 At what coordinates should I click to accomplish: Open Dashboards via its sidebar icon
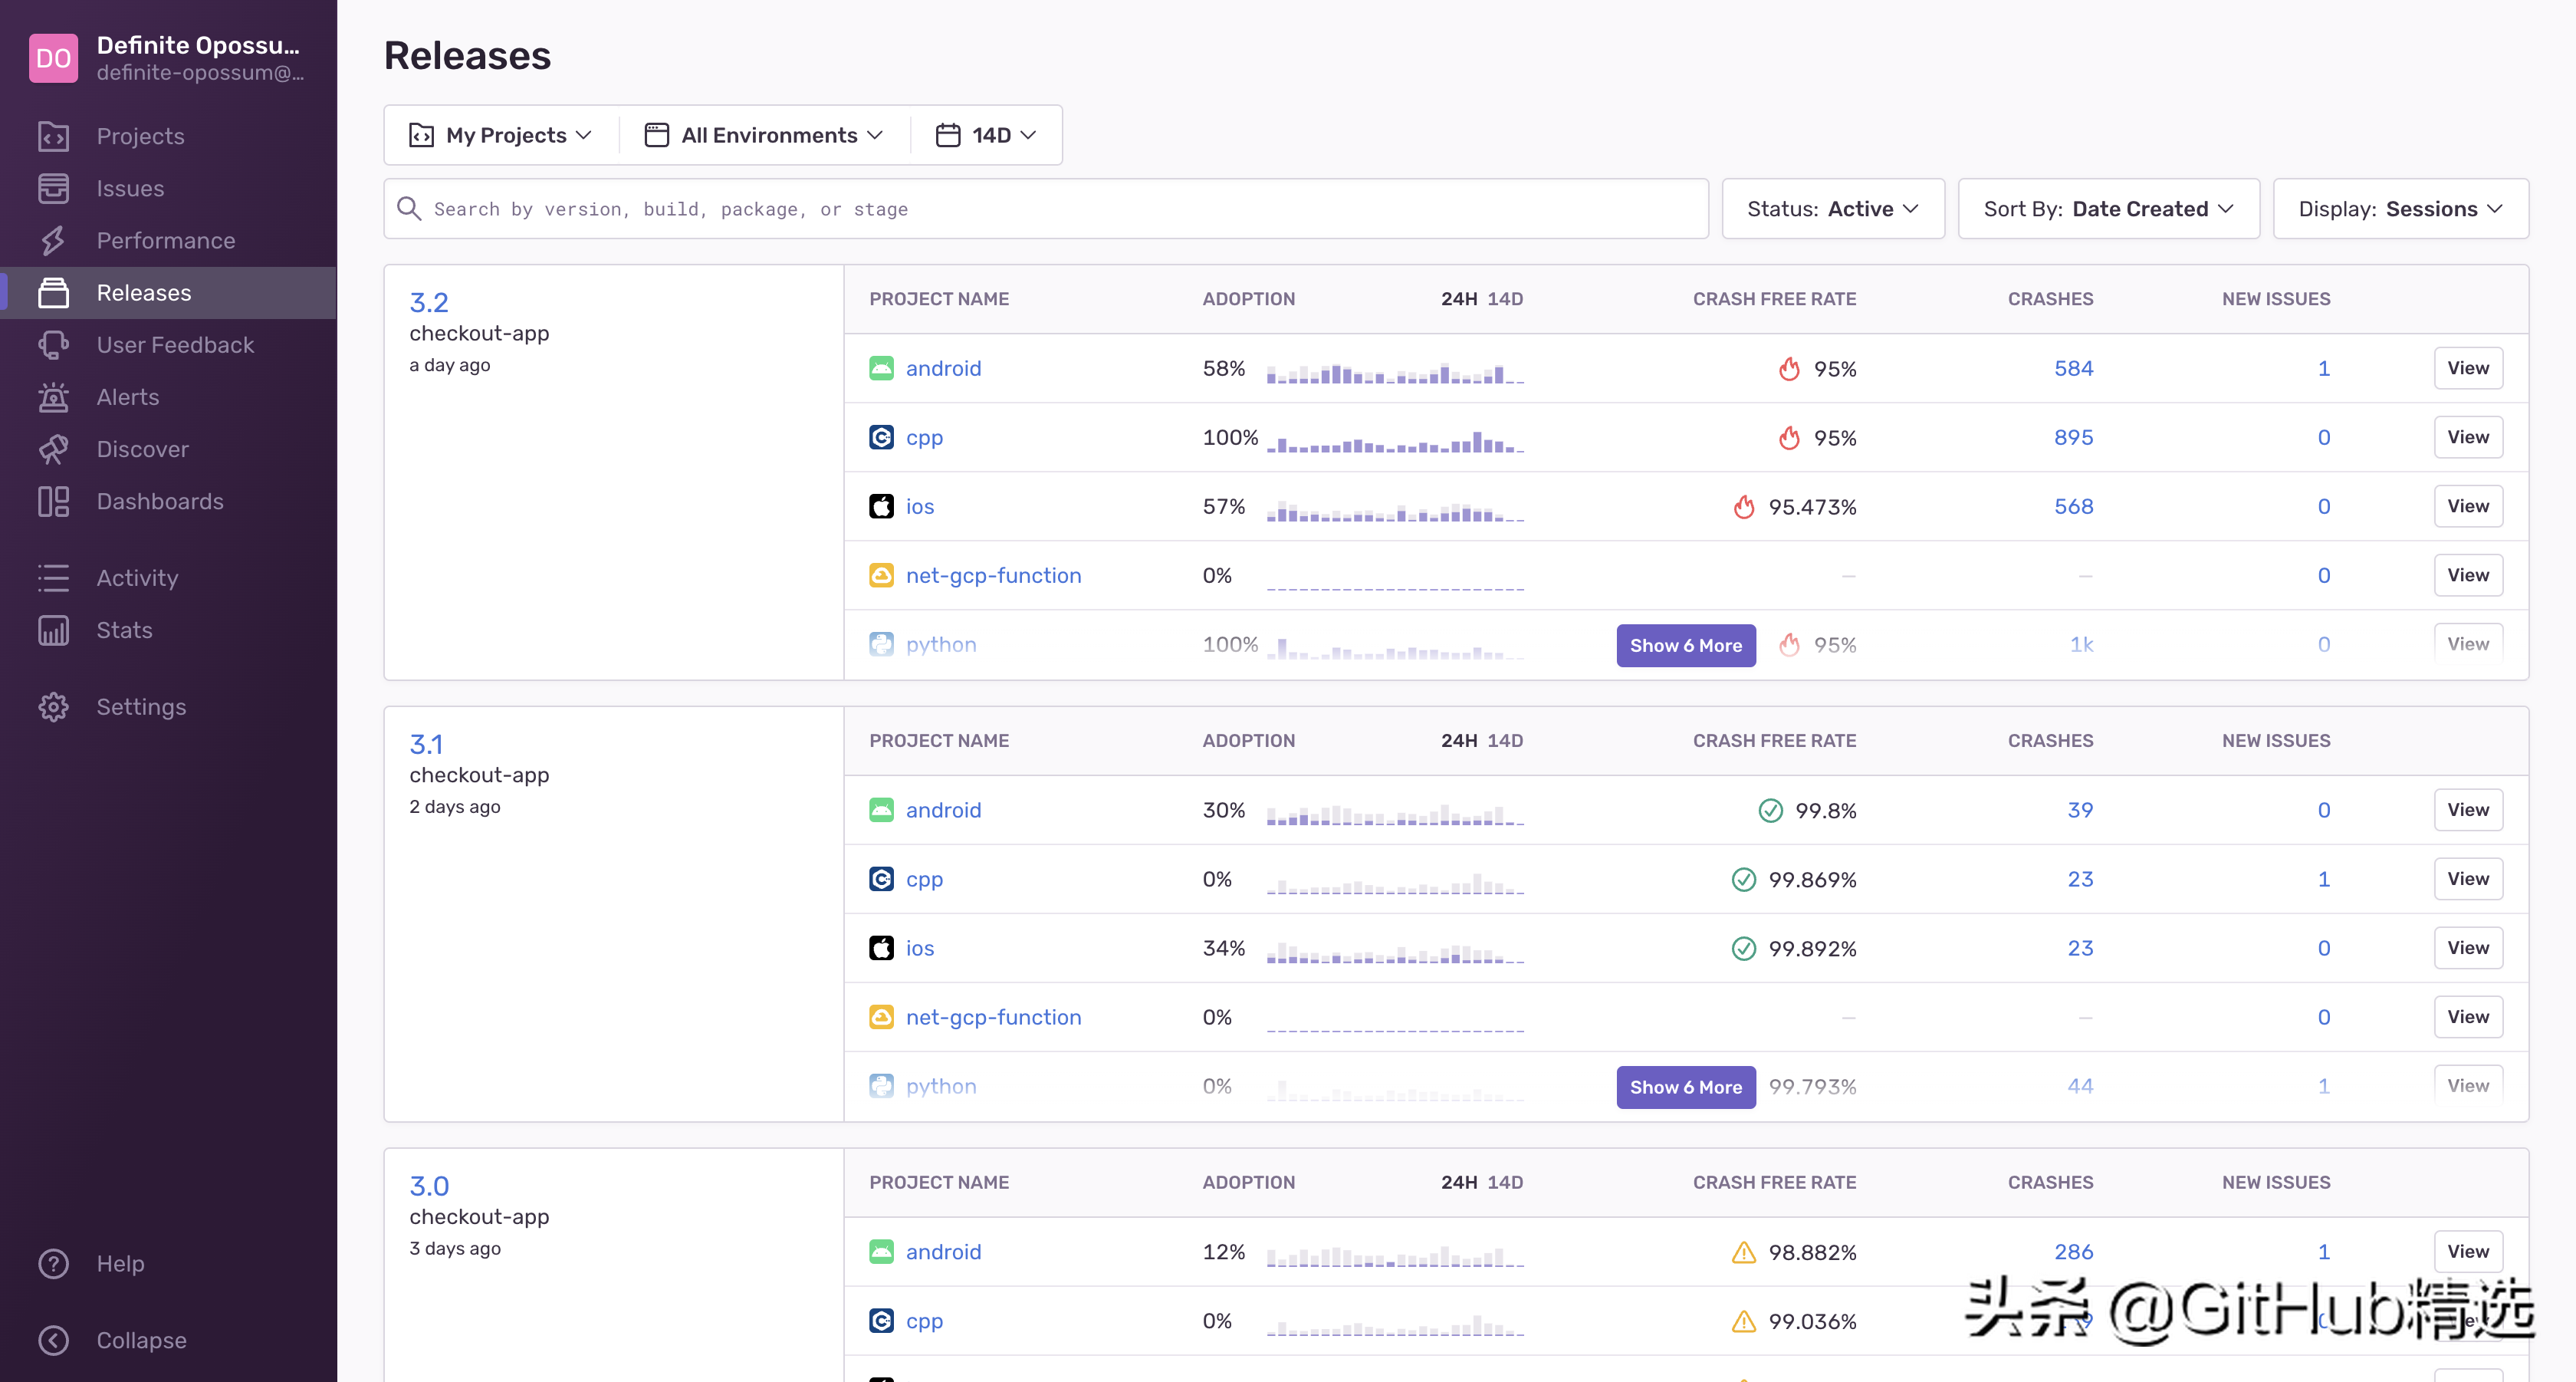(x=53, y=501)
